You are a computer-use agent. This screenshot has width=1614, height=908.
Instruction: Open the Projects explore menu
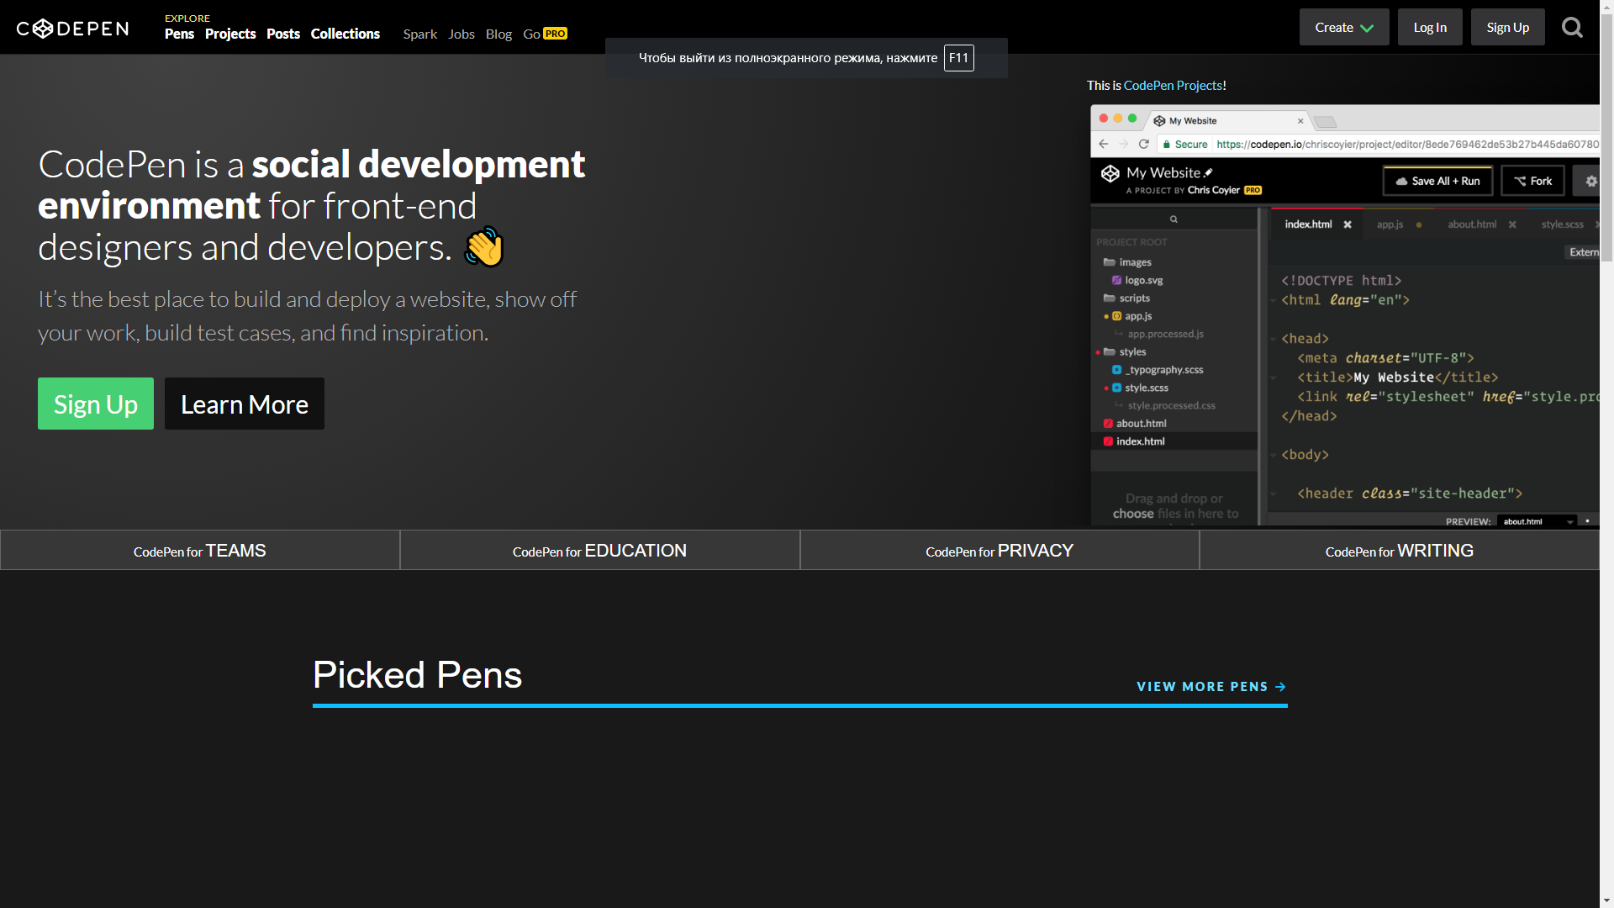pos(230,34)
